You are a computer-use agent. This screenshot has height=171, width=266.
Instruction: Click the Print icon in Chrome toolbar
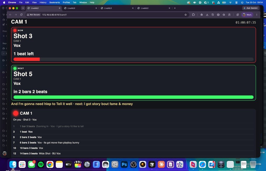point(218,15)
